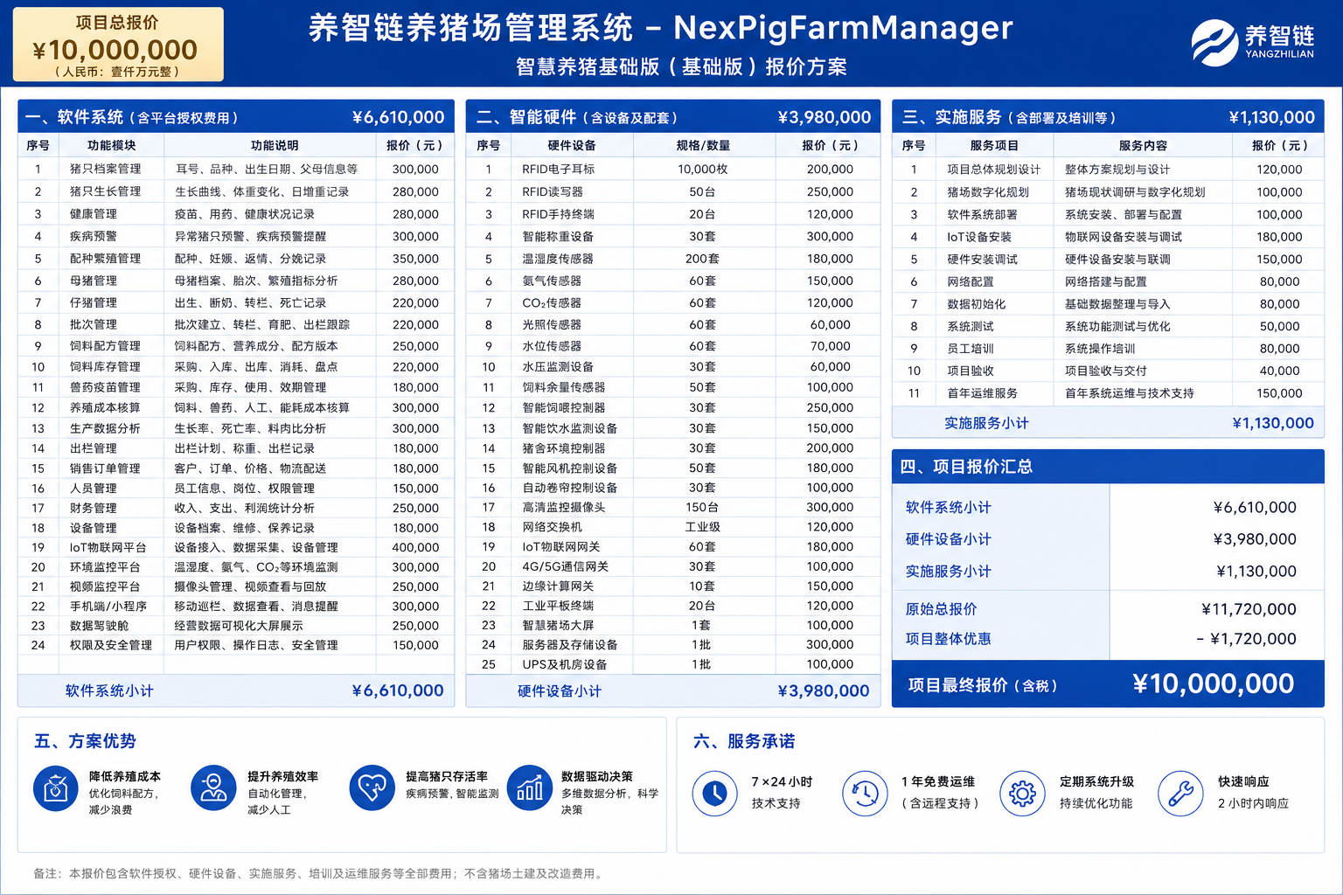Click the 快速响应 wrench icon
Screen dimensions: 1343x895
1180,793
